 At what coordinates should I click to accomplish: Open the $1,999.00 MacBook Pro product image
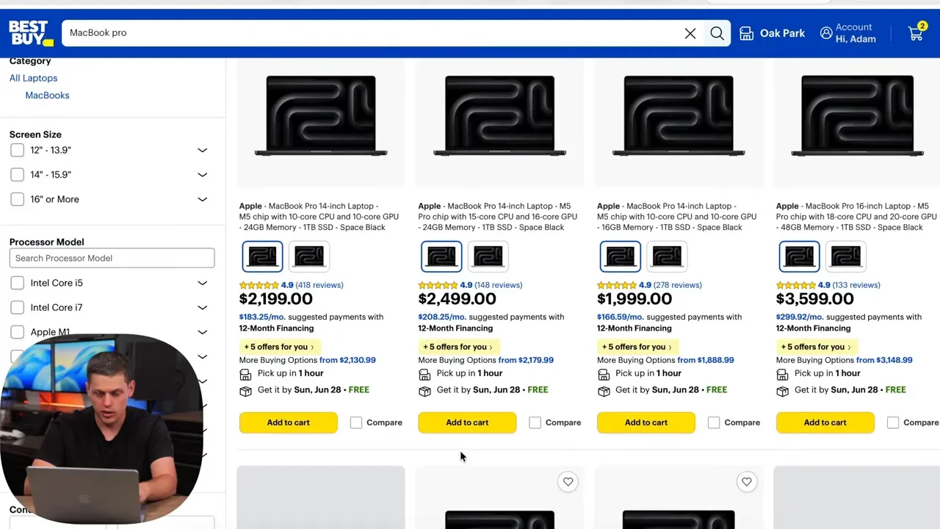[679, 115]
